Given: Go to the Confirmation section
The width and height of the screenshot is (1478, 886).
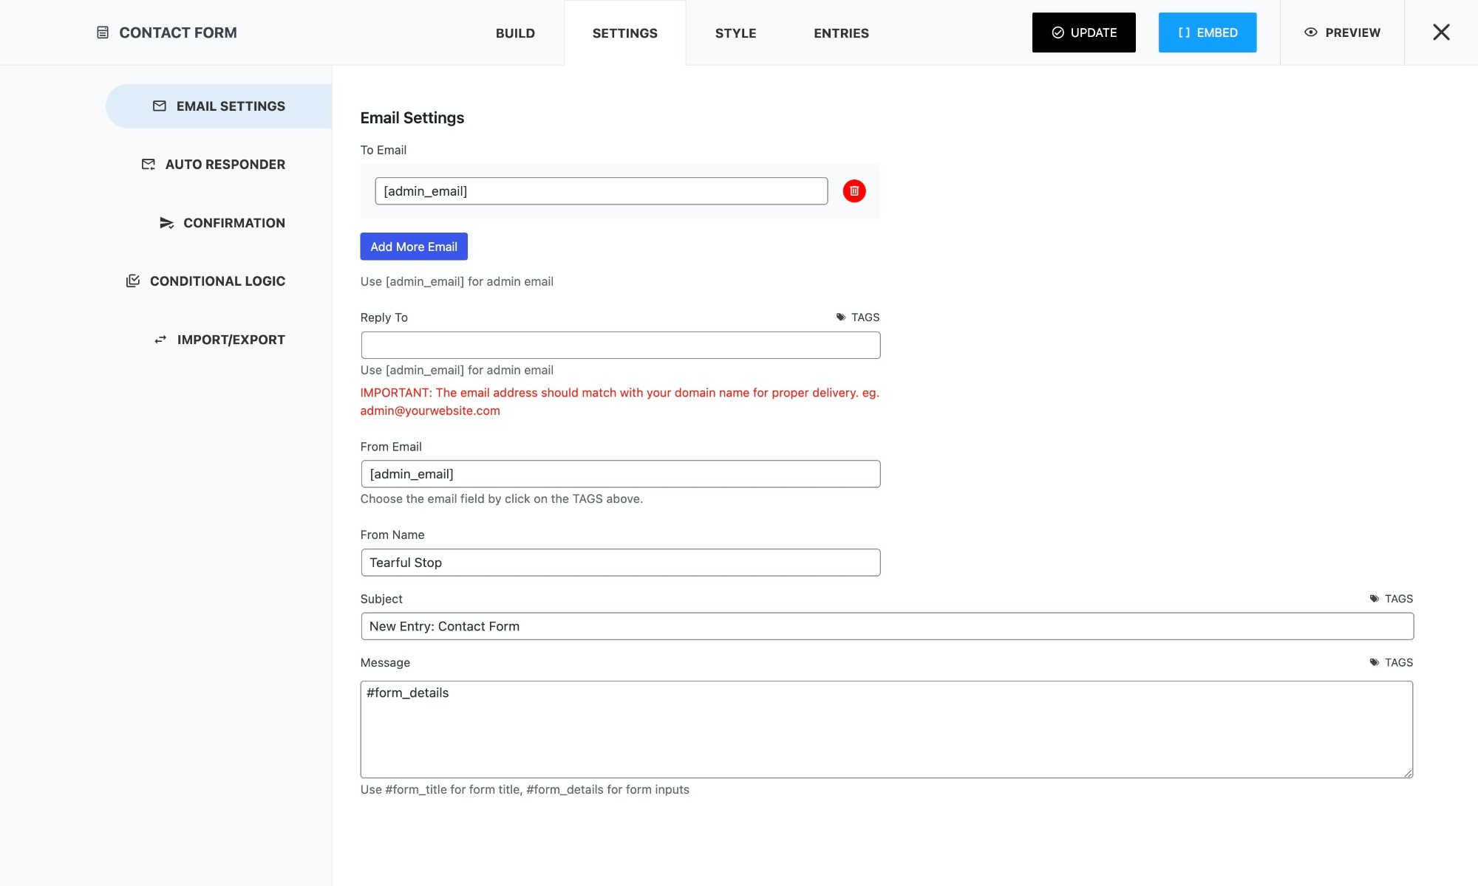Looking at the screenshot, I should 222,223.
